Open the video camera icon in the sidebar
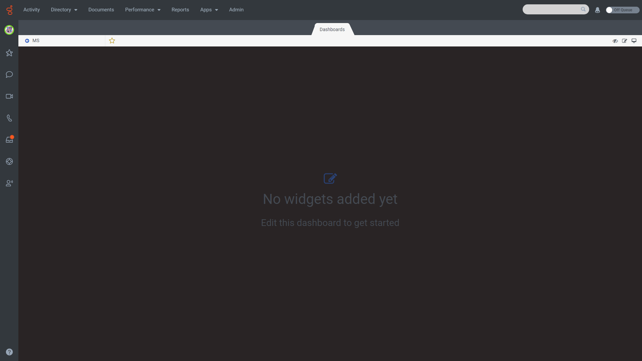 point(9,96)
